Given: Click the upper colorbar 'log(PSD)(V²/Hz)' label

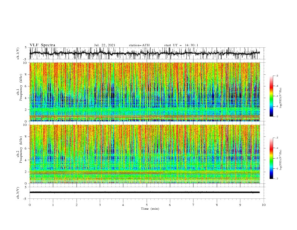Looking at the screenshot, I should tap(280, 98).
